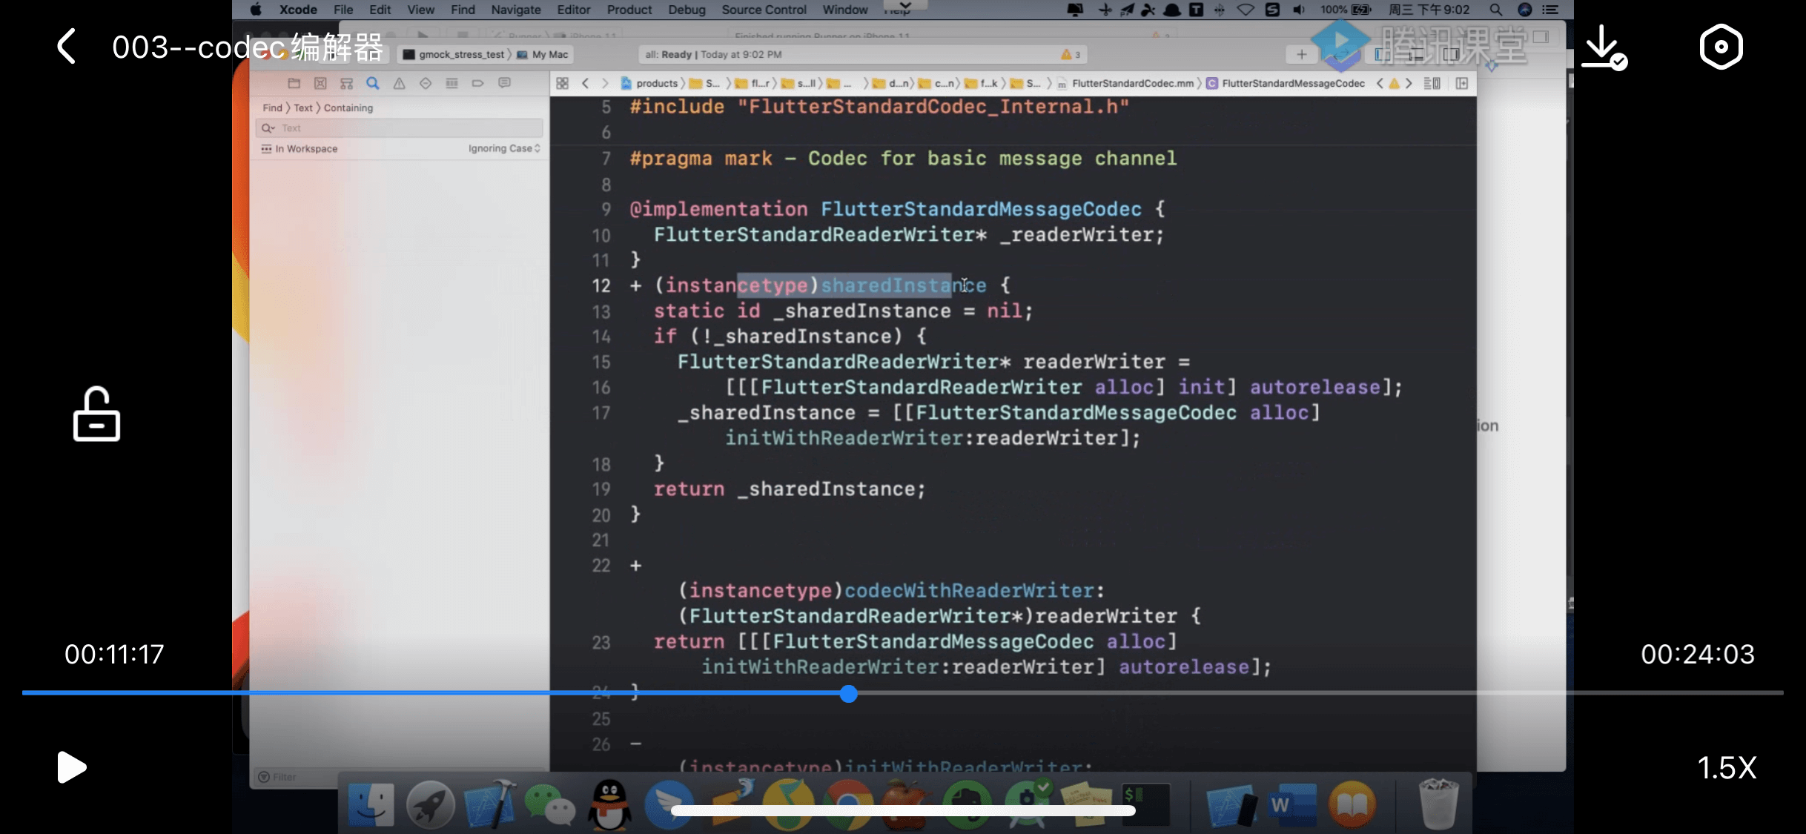Open player settings hexagon icon

pos(1721,47)
